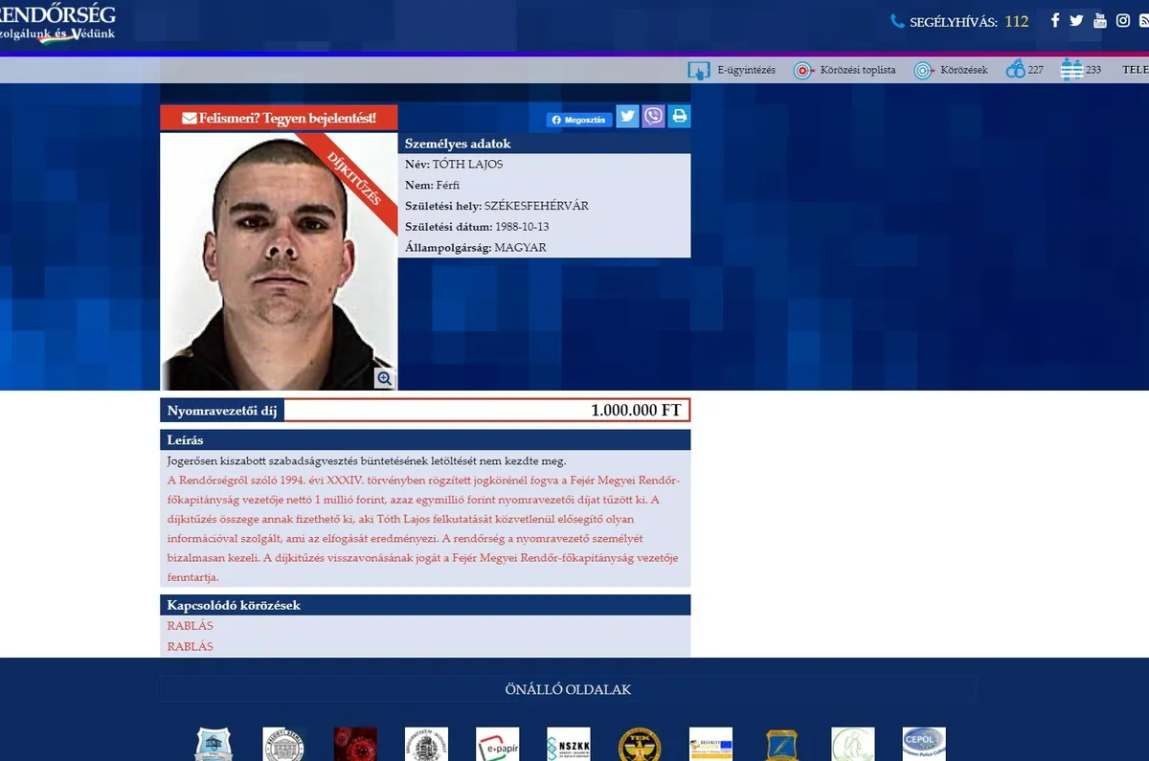Click the magnifier to enlarge photo

[385, 378]
